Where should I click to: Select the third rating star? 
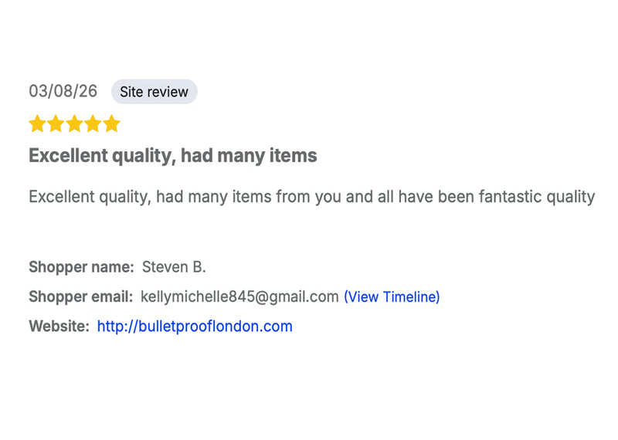click(75, 124)
